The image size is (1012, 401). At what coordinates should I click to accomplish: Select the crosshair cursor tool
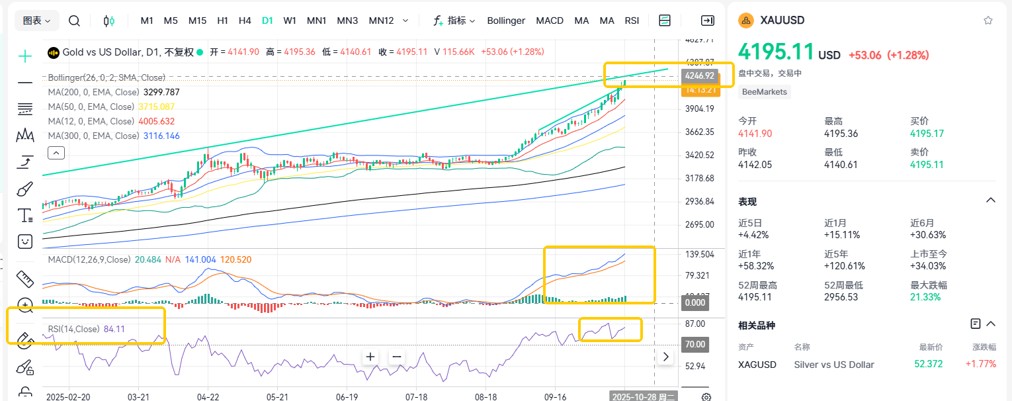tap(25, 56)
